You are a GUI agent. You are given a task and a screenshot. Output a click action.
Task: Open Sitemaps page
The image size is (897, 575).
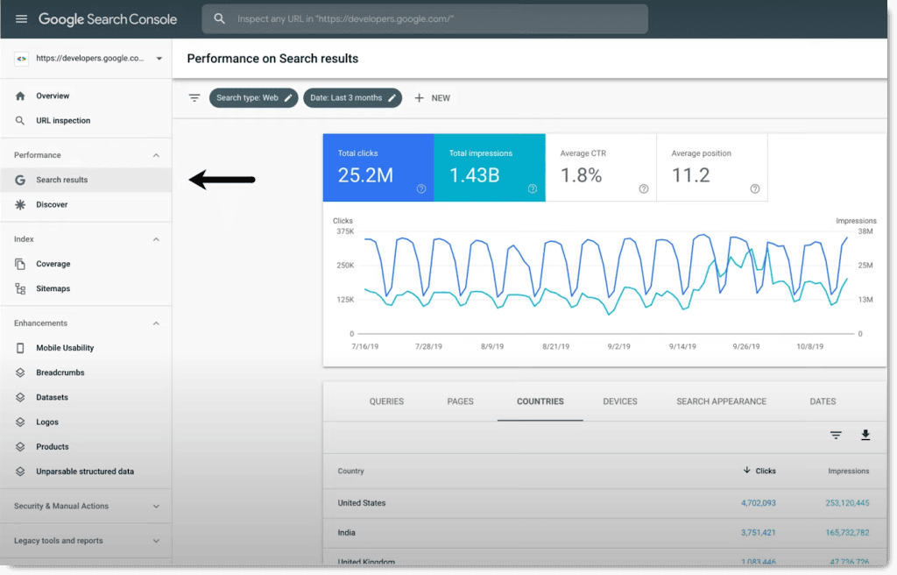point(86,288)
